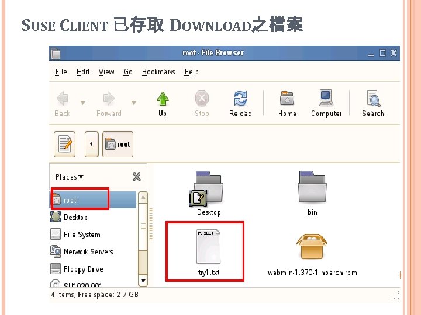Image resolution: width=421 pixels, height=315 pixels.
Task: Click the Stop loading icon
Action: tap(202, 99)
